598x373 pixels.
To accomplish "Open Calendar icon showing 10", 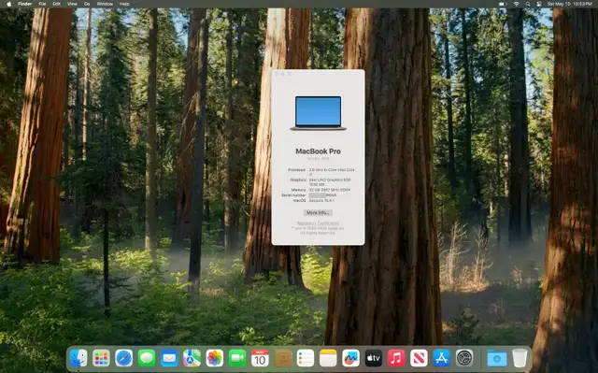I will [260, 358].
